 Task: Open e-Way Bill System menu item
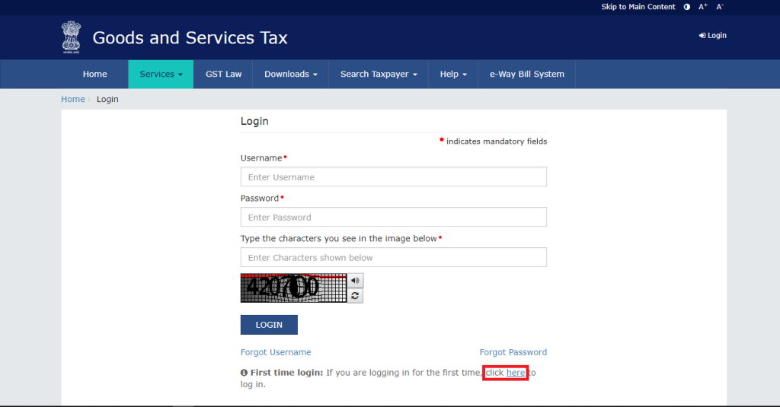tap(527, 74)
